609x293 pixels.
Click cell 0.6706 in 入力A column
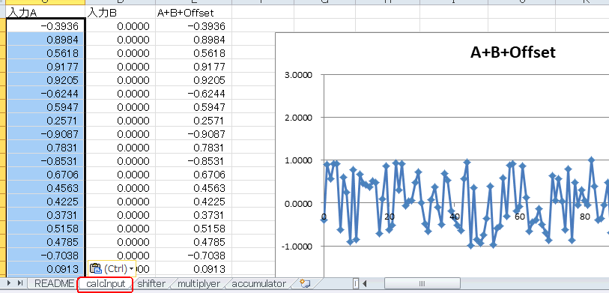click(46, 174)
